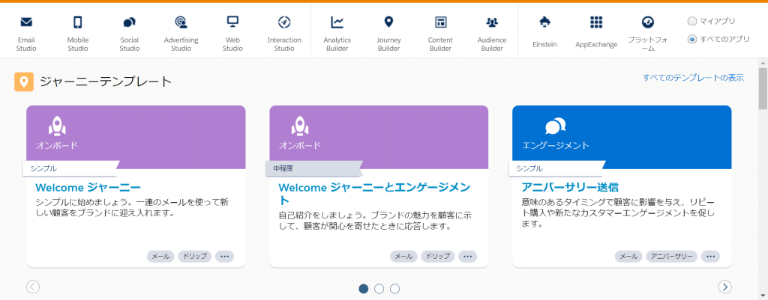Open Audience Builder app
The height and width of the screenshot is (300, 768).
(492, 33)
